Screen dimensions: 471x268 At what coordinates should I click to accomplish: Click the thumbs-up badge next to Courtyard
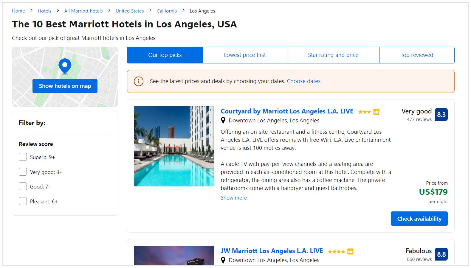[x=377, y=112]
